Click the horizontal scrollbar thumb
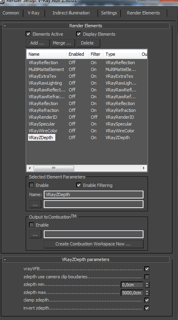This screenshot has width=178, height=320. (54, 168)
